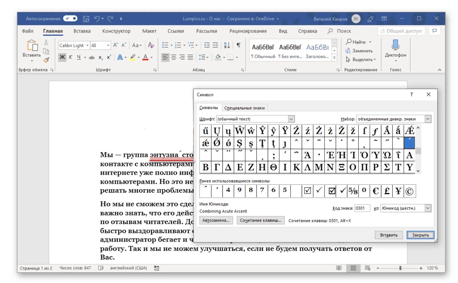
Task: Click the Автозамена... button
Action: click(x=216, y=220)
